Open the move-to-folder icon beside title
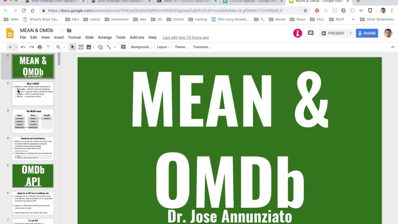Image resolution: width=398 pixels, height=224 pixels. tap(69, 30)
